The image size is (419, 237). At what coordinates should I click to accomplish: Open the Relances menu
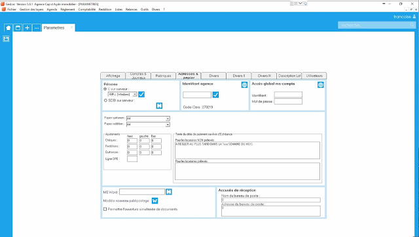[x=132, y=9]
